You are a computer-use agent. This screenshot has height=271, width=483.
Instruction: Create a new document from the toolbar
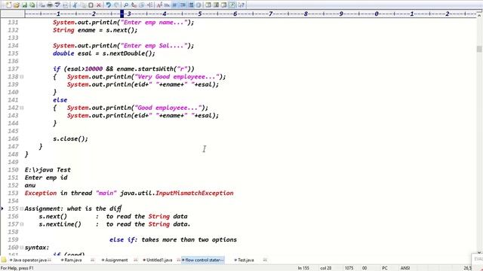8,5
